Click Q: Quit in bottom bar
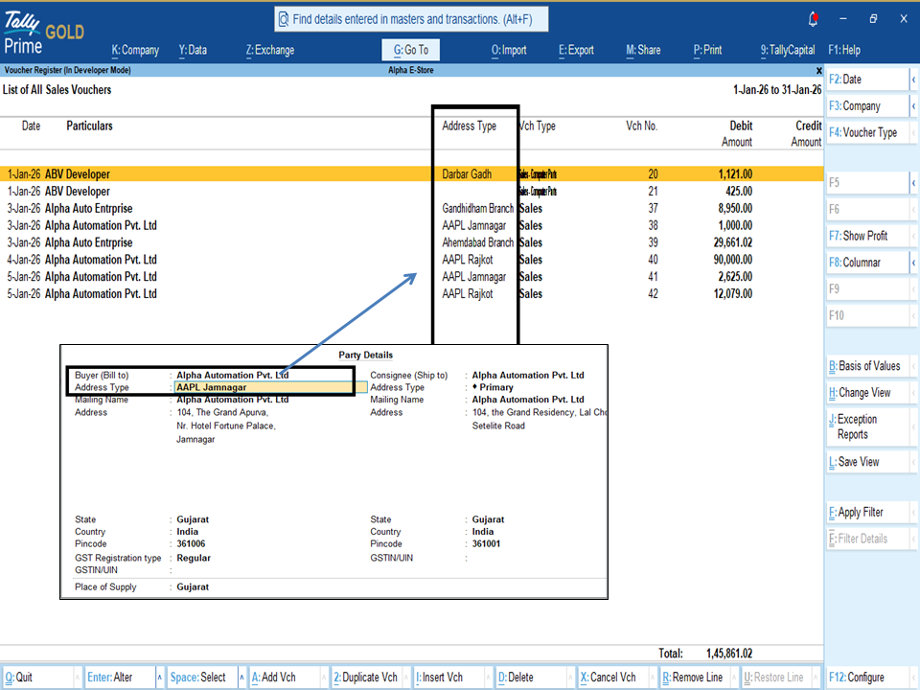Image resolution: width=920 pixels, height=690 pixels. pos(37,678)
